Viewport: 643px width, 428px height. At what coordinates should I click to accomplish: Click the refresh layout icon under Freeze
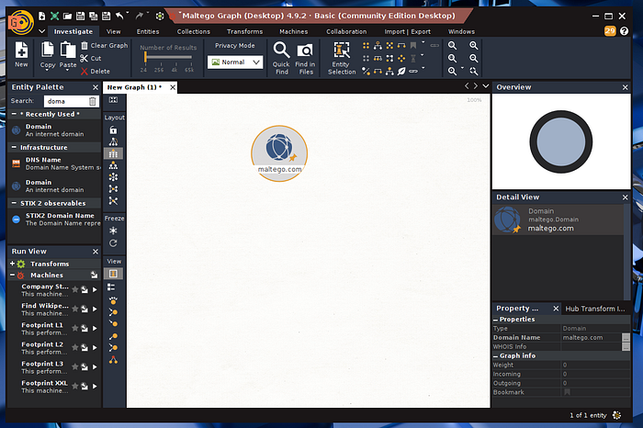point(113,243)
